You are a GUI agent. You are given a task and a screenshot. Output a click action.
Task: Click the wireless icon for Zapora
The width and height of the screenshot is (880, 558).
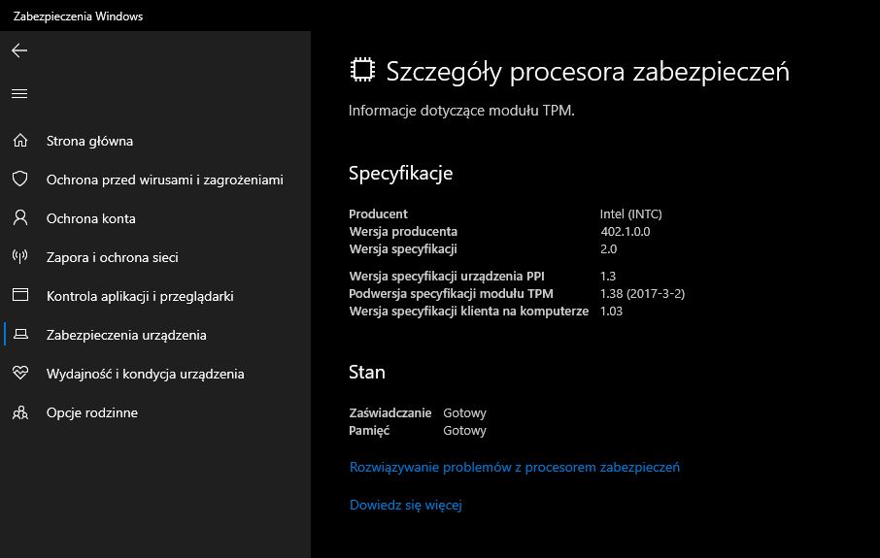[x=19, y=257]
